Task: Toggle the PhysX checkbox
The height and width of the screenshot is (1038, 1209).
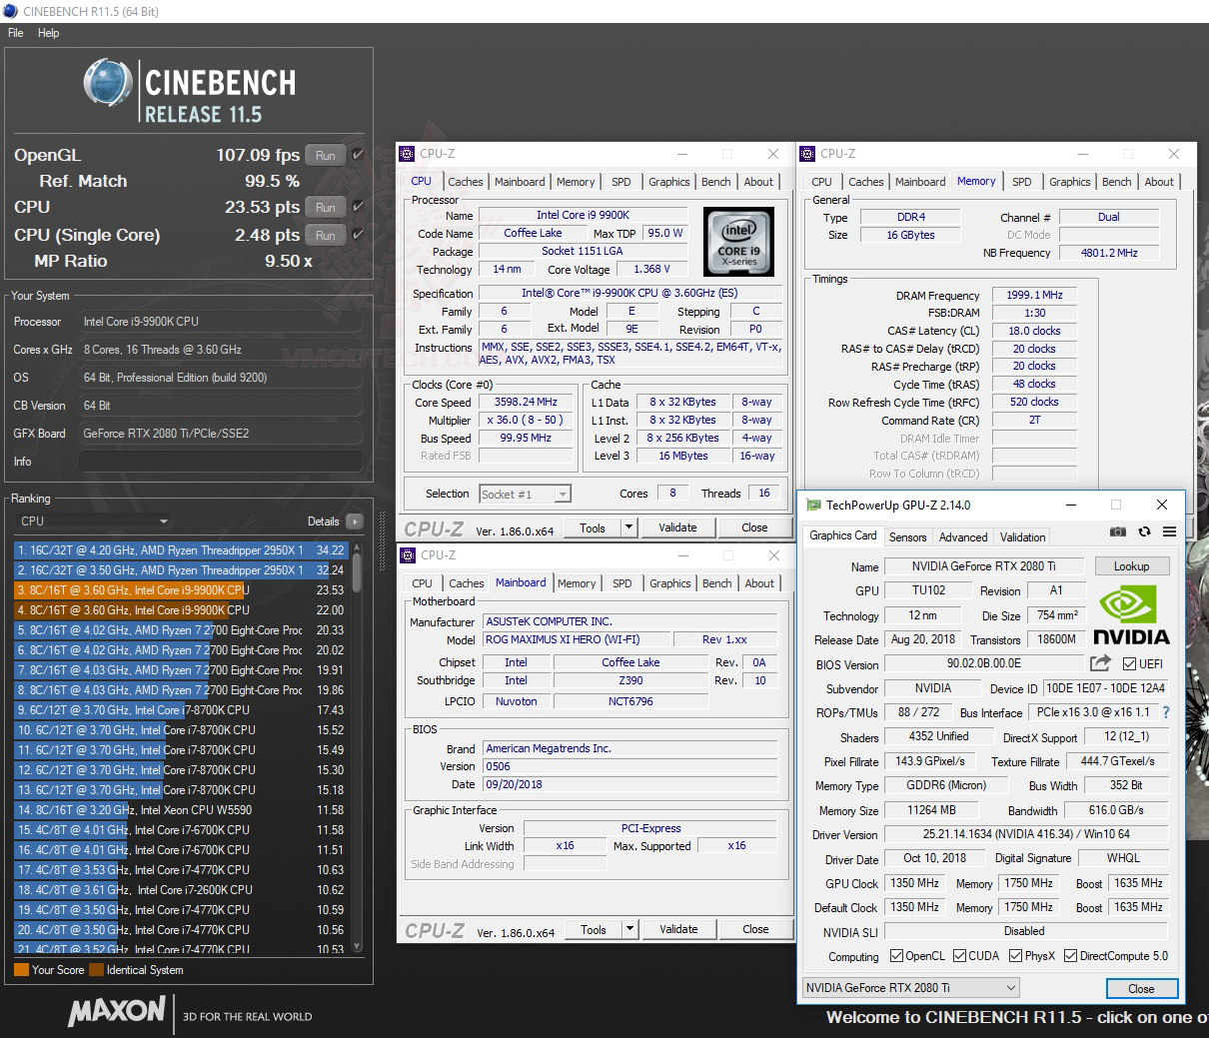Action: click(x=1015, y=956)
